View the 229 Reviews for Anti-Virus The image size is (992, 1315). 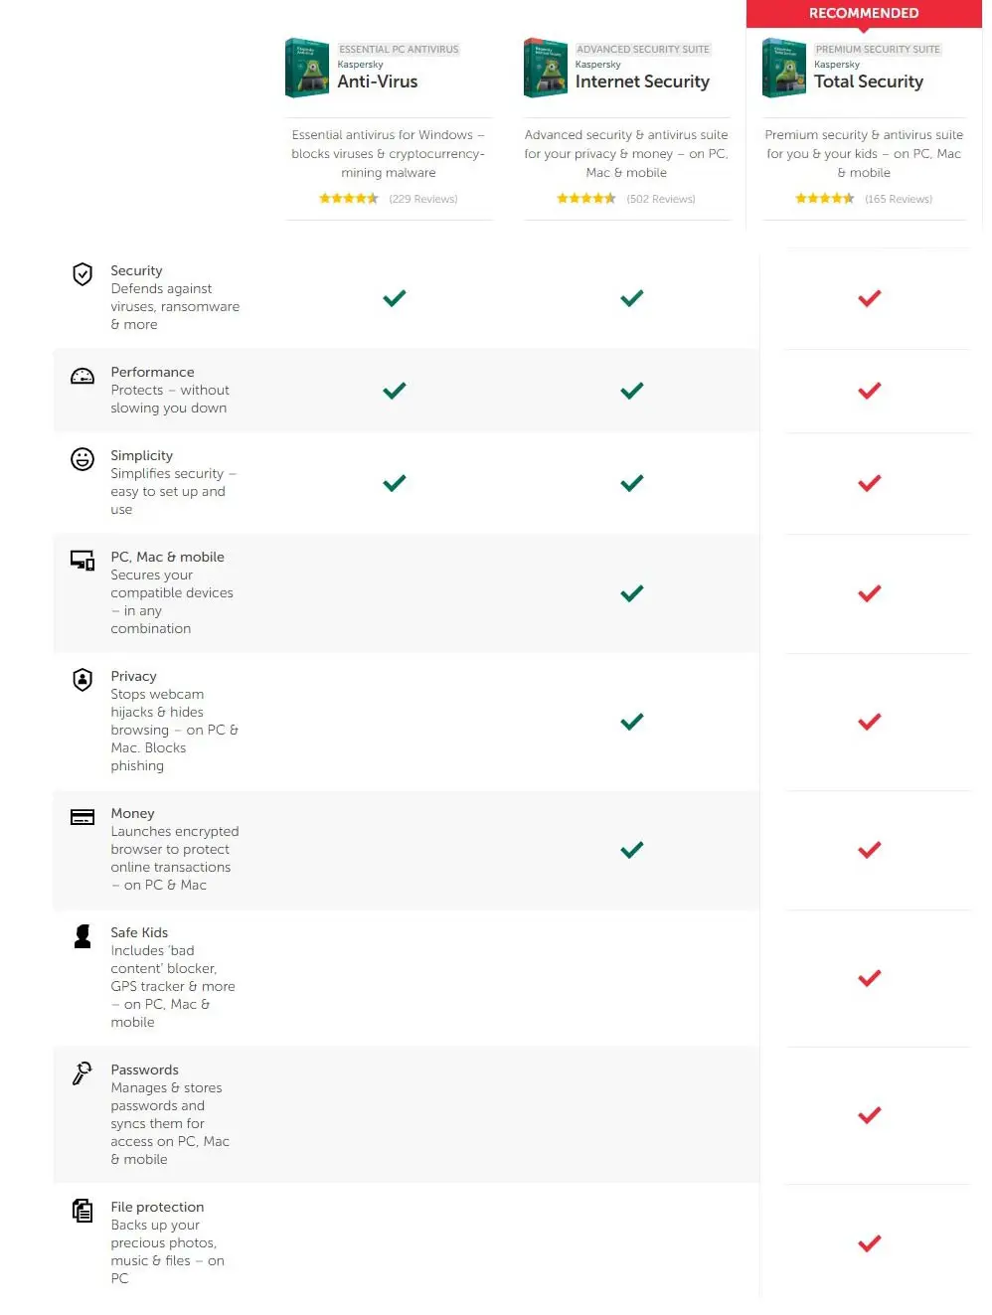[x=423, y=199]
